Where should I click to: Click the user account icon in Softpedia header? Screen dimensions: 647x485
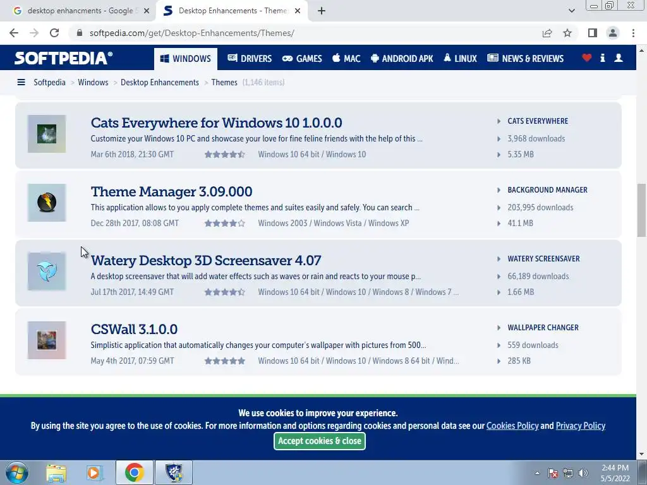[618, 58]
